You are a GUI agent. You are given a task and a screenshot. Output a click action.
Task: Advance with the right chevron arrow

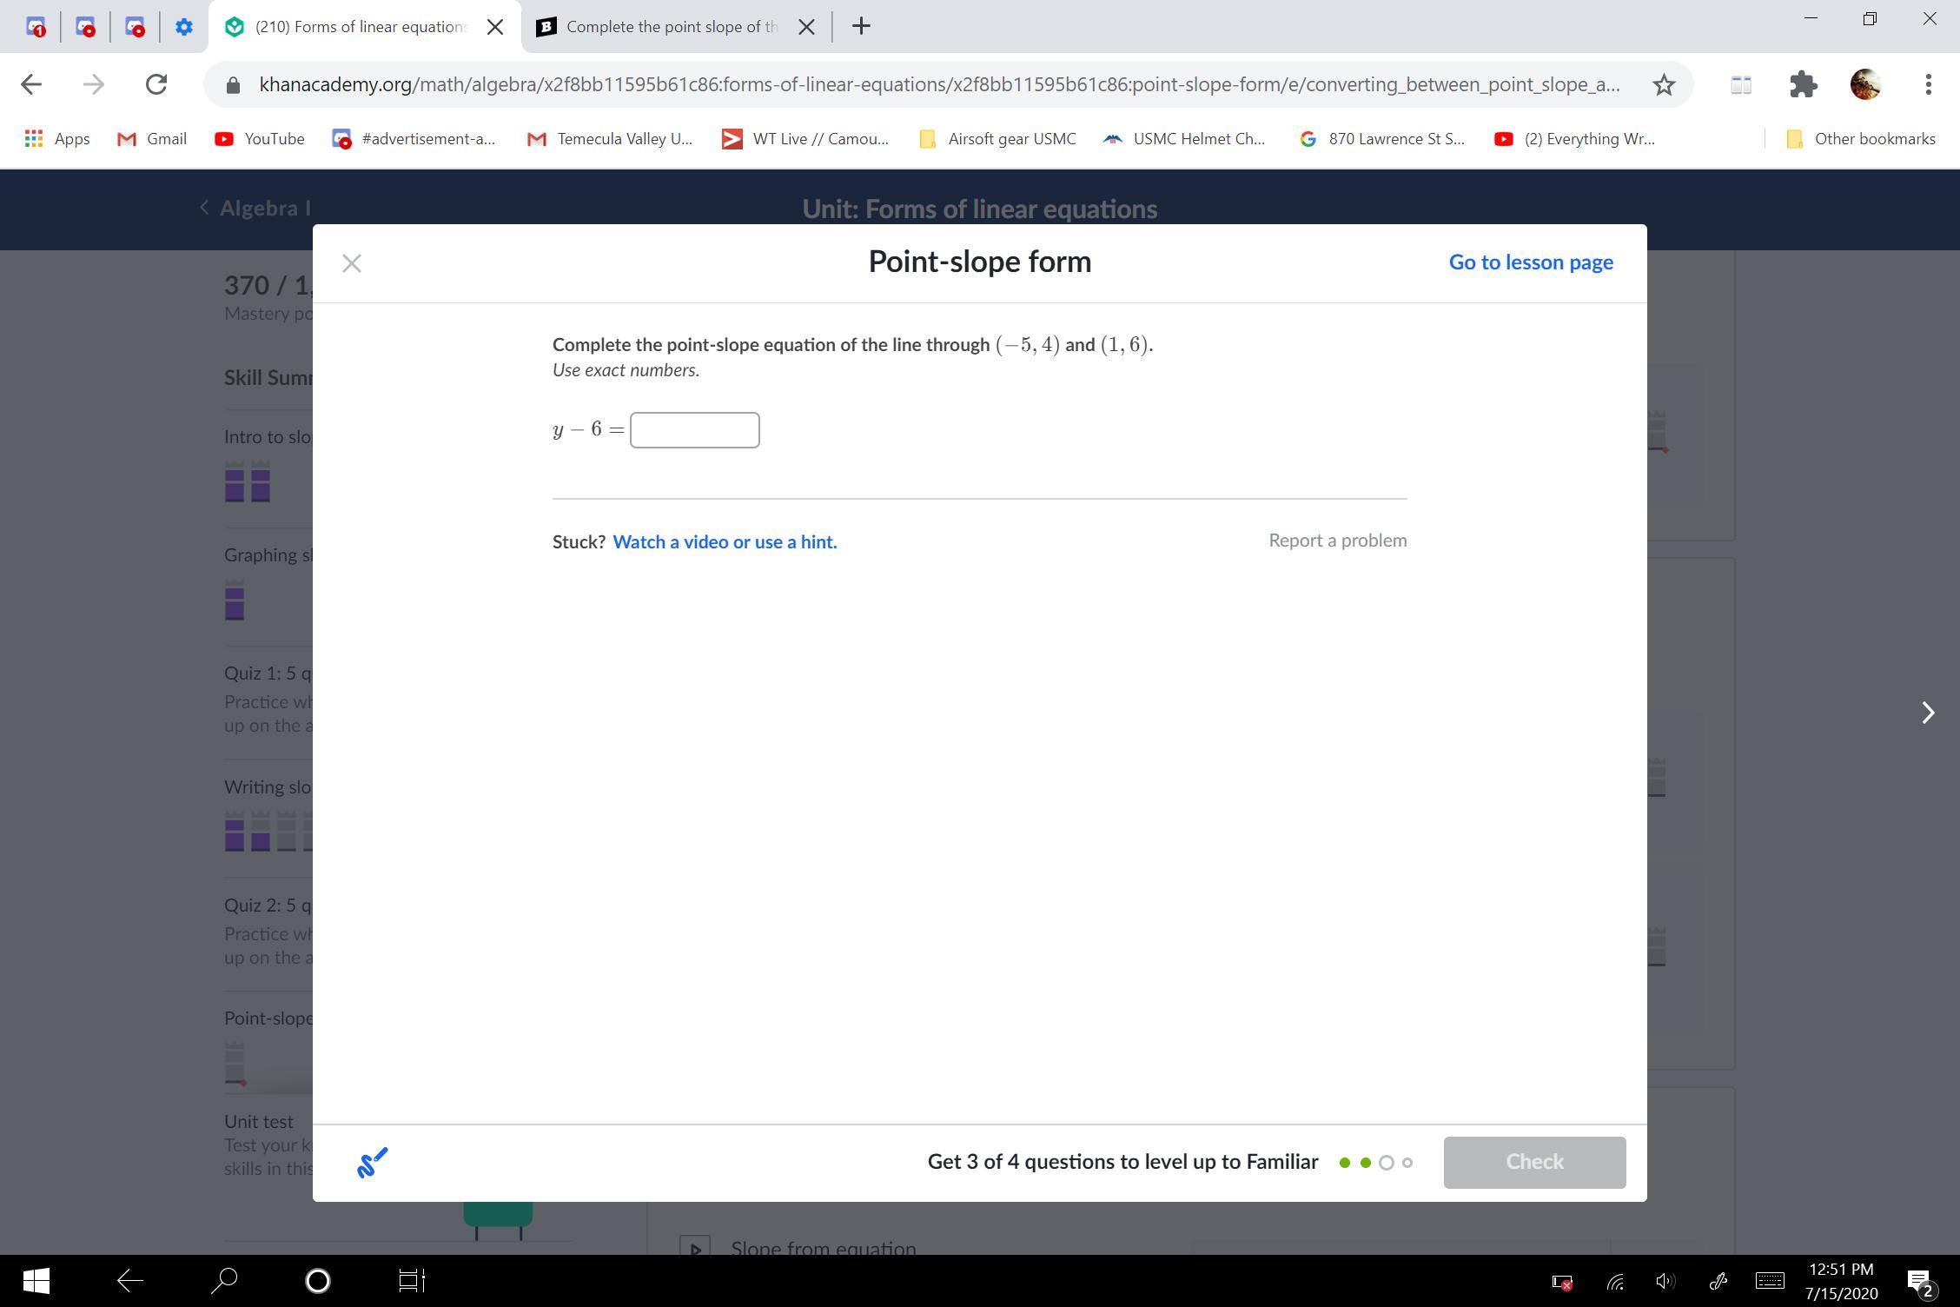(x=1927, y=713)
